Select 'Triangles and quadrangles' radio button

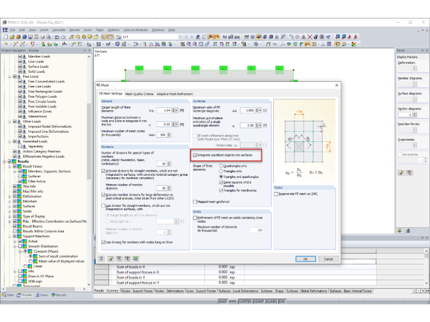click(x=221, y=177)
